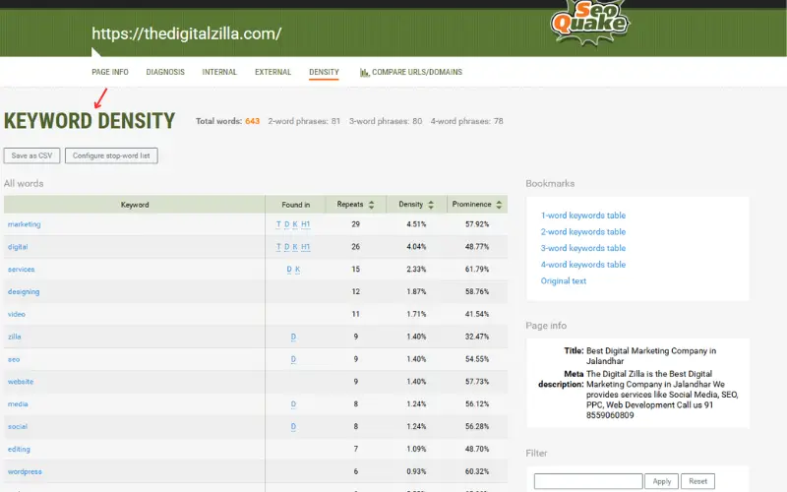Jump to 2-word keywords table bookmark
The height and width of the screenshot is (492, 787).
tap(582, 232)
